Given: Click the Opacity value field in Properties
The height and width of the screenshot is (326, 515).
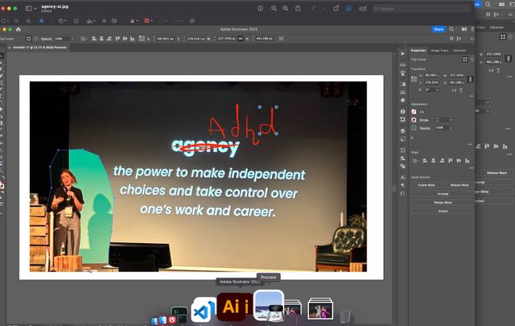Looking at the screenshot, I should [440, 127].
